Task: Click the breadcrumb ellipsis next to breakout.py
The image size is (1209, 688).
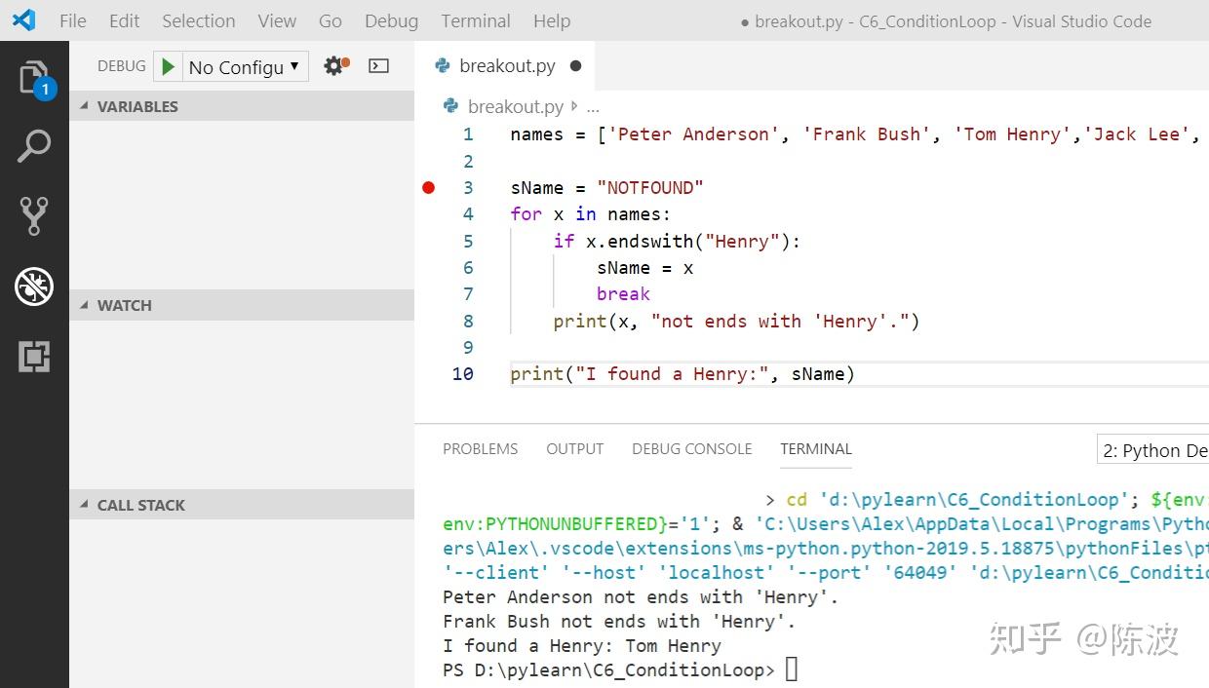Action: [x=593, y=106]
